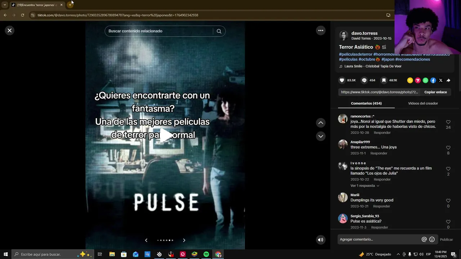Close the TikTok photo viewer

[x=10, y=31]
